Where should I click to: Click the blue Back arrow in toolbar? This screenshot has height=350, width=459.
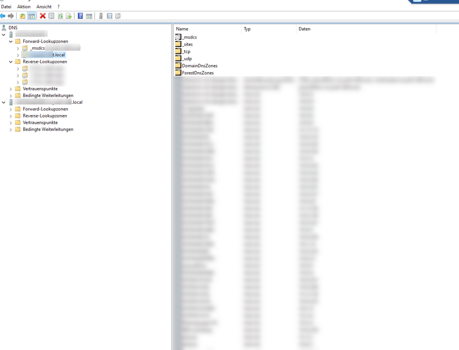[x=3, y=16]
